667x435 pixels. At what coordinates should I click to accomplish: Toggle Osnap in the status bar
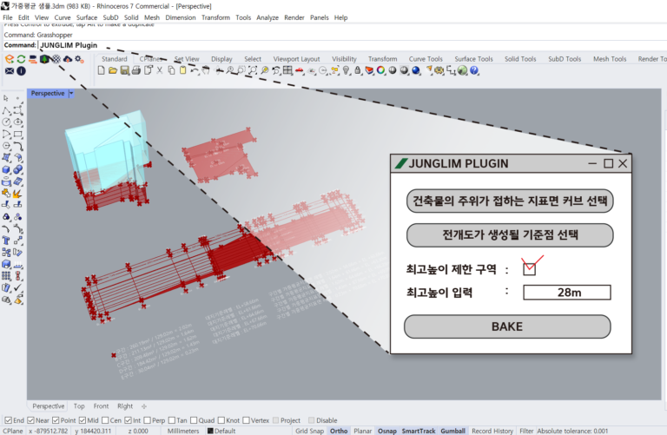pos(387,431)
